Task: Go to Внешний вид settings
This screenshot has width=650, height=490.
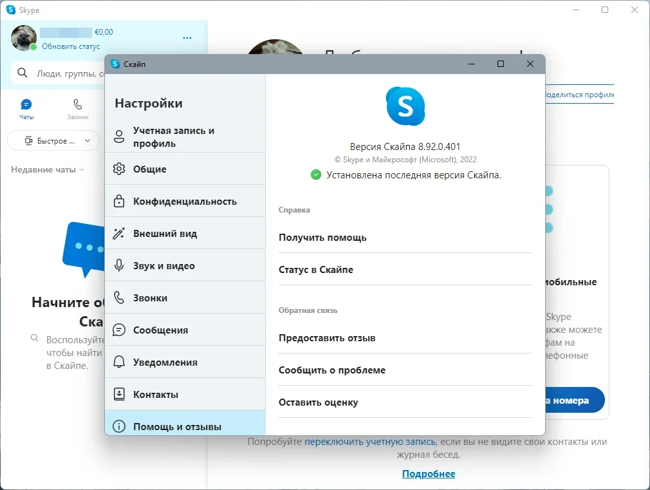Action: pyautogui.click(x=185, y=234)
